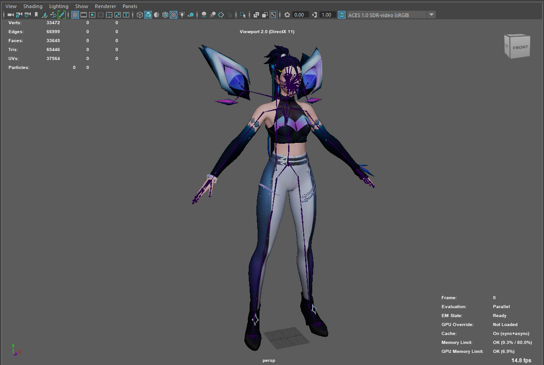Click the EM State Ready value
Image resolution: width=544 pixels, height=365 pixels.
(499, 316)
